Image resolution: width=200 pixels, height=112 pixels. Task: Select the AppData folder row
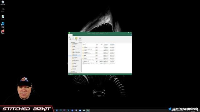(99, 48)
